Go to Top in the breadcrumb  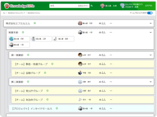[4, 13]
